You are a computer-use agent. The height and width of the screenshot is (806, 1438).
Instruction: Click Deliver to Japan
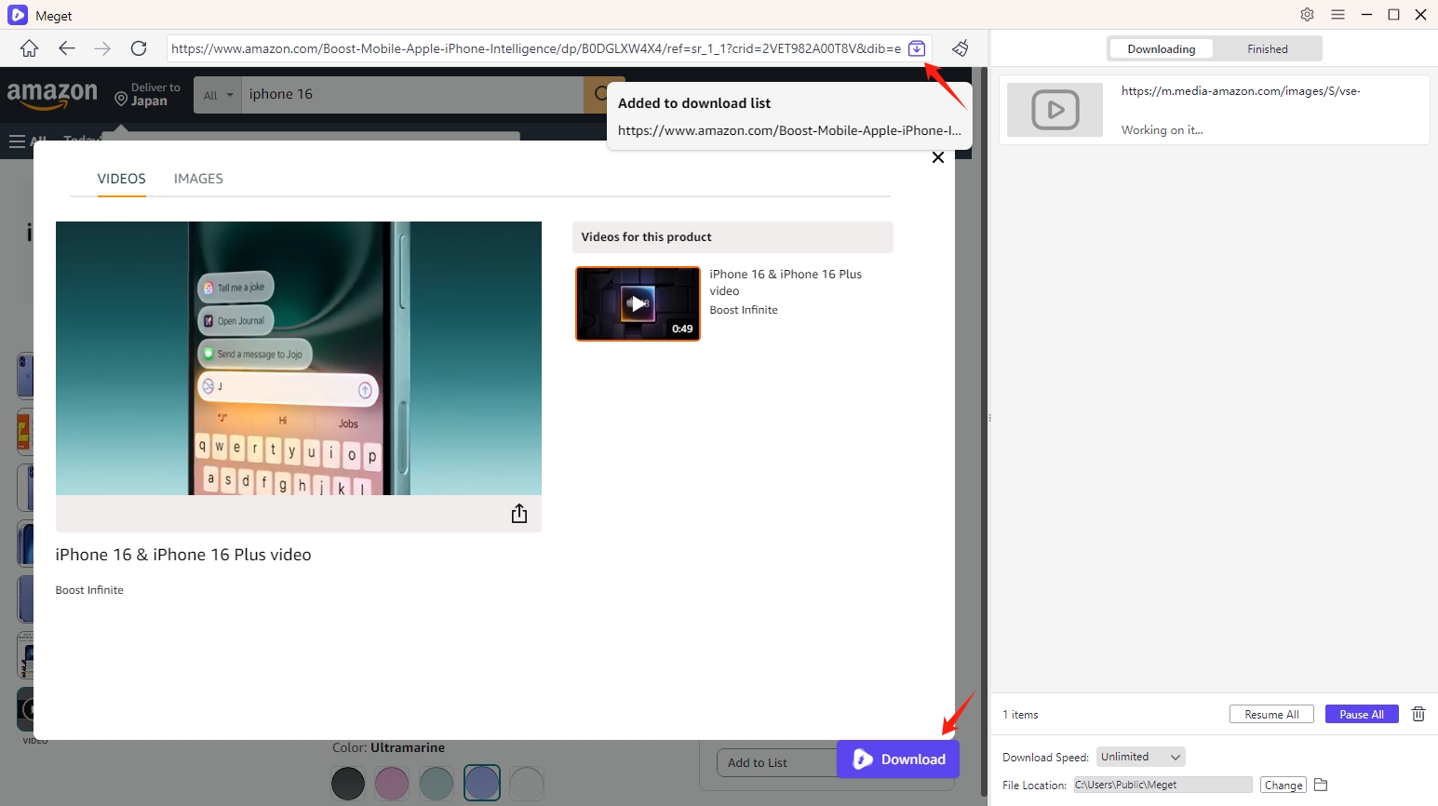tap(148, 95)
